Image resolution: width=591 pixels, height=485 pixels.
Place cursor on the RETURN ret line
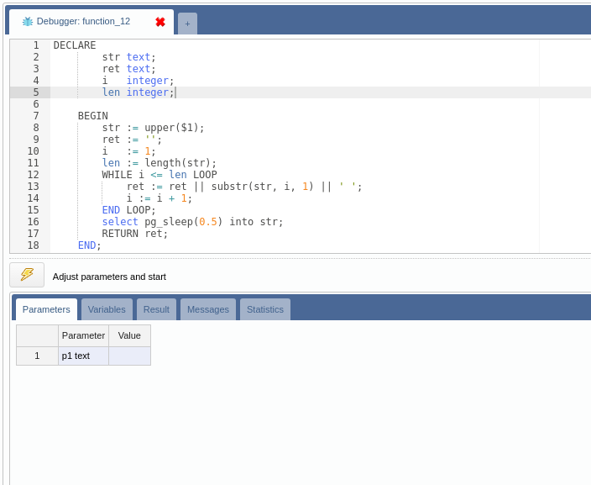click(x=134, y=234)
